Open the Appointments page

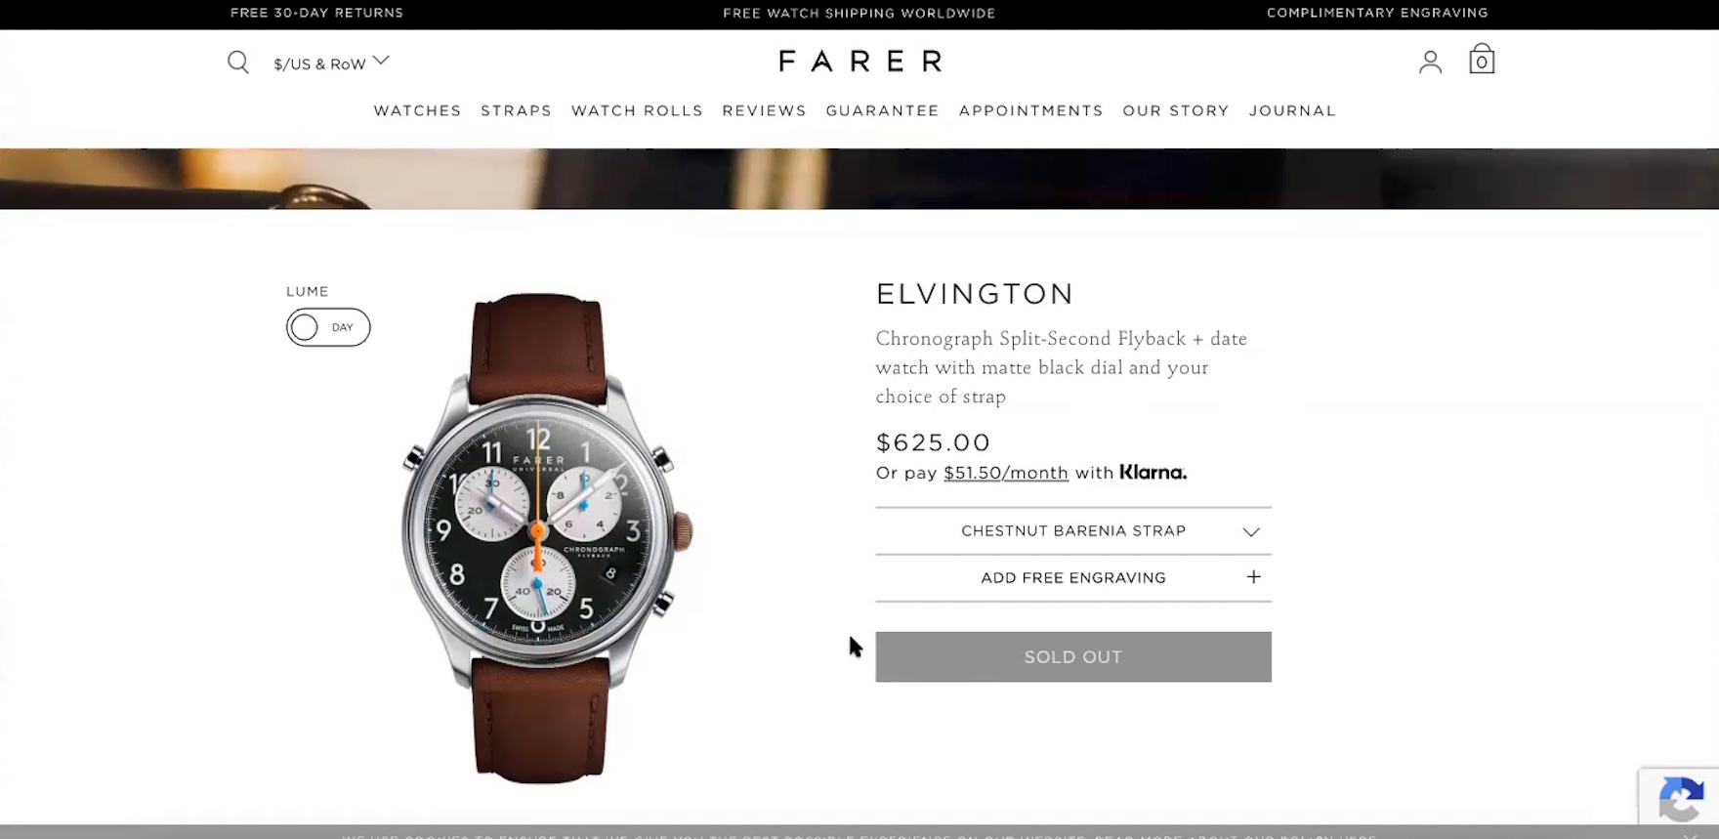click(1030, 110)
